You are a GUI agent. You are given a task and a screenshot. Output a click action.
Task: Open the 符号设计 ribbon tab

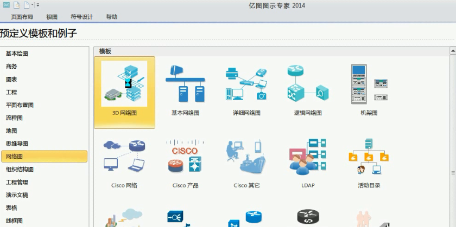coord(82,17)
